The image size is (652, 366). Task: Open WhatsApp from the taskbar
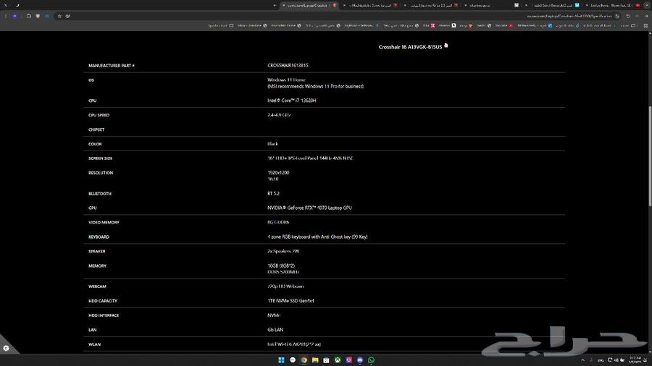[372, 359]
